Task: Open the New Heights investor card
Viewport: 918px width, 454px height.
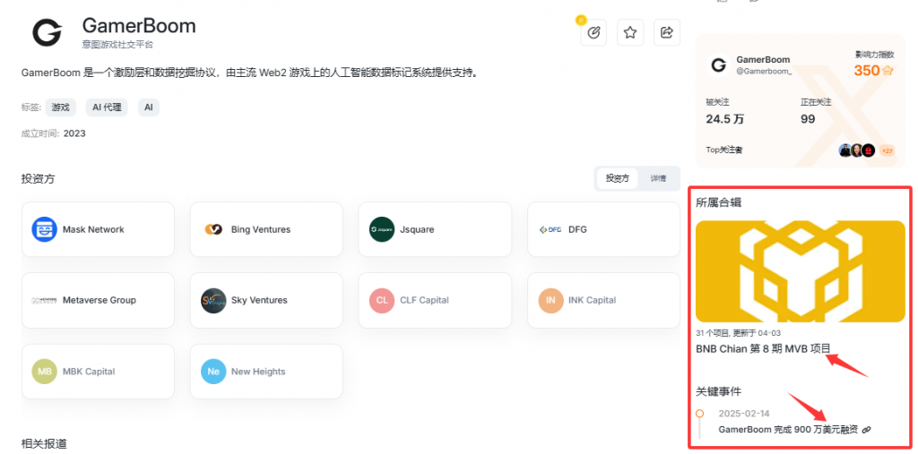Action: click(266, 372)
